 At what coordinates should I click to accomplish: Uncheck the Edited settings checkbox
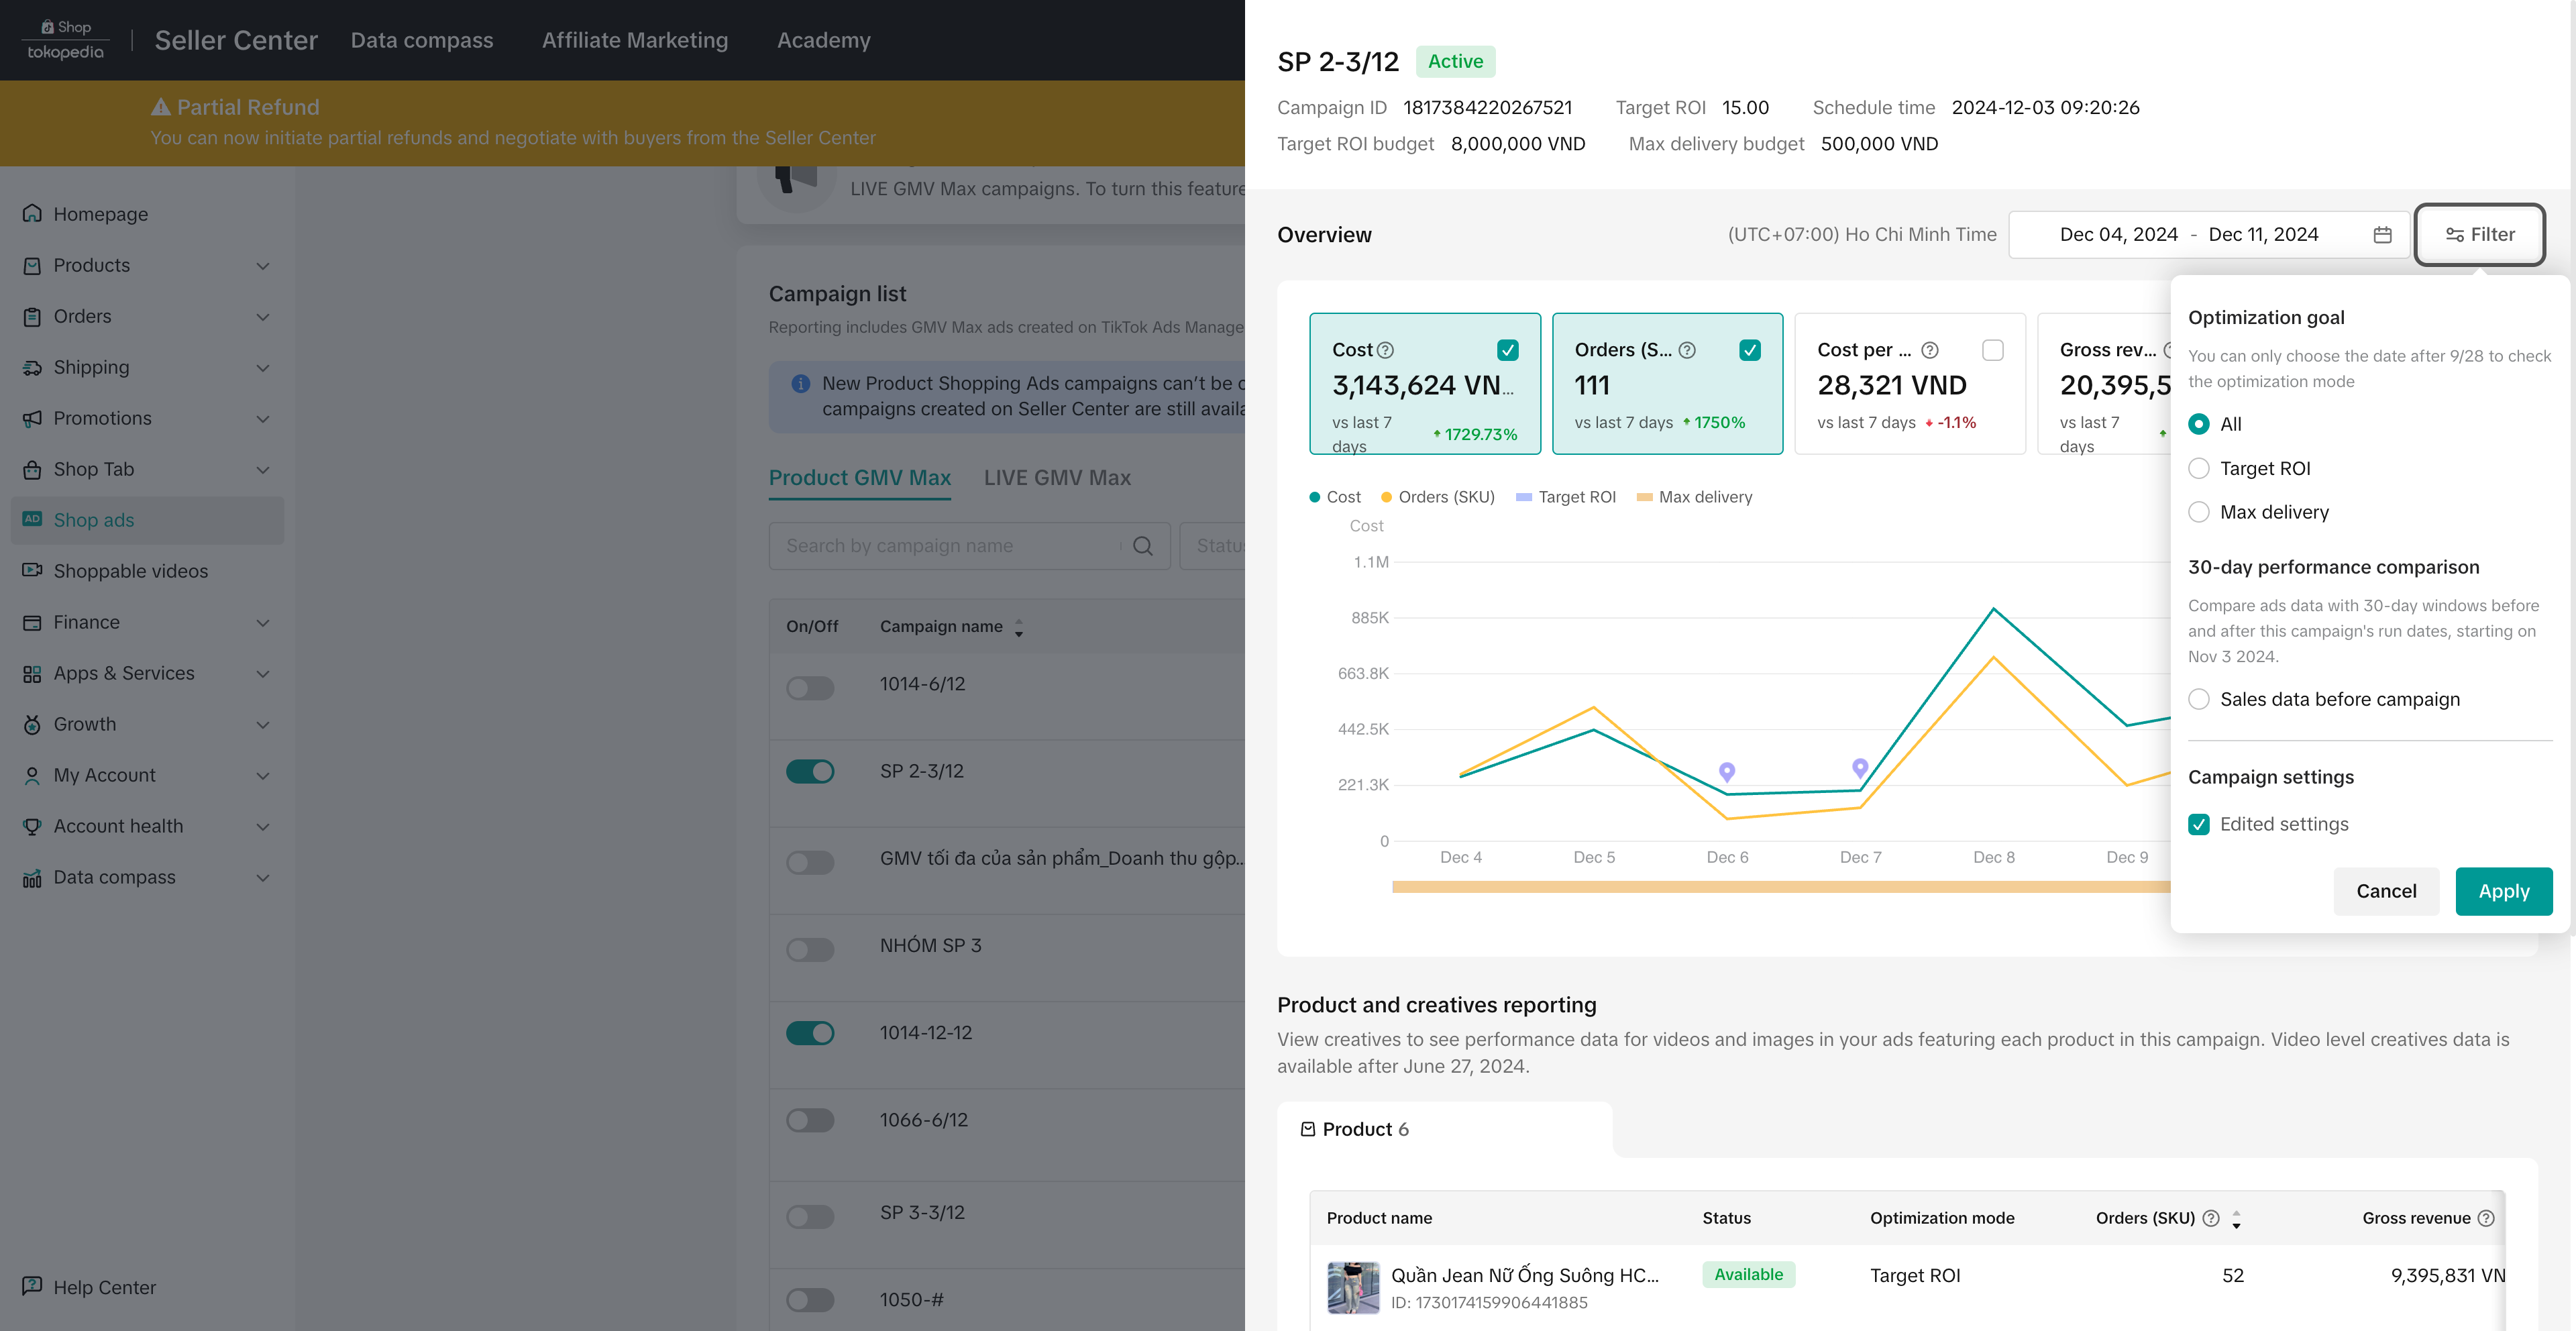(x=2199, y=825)
